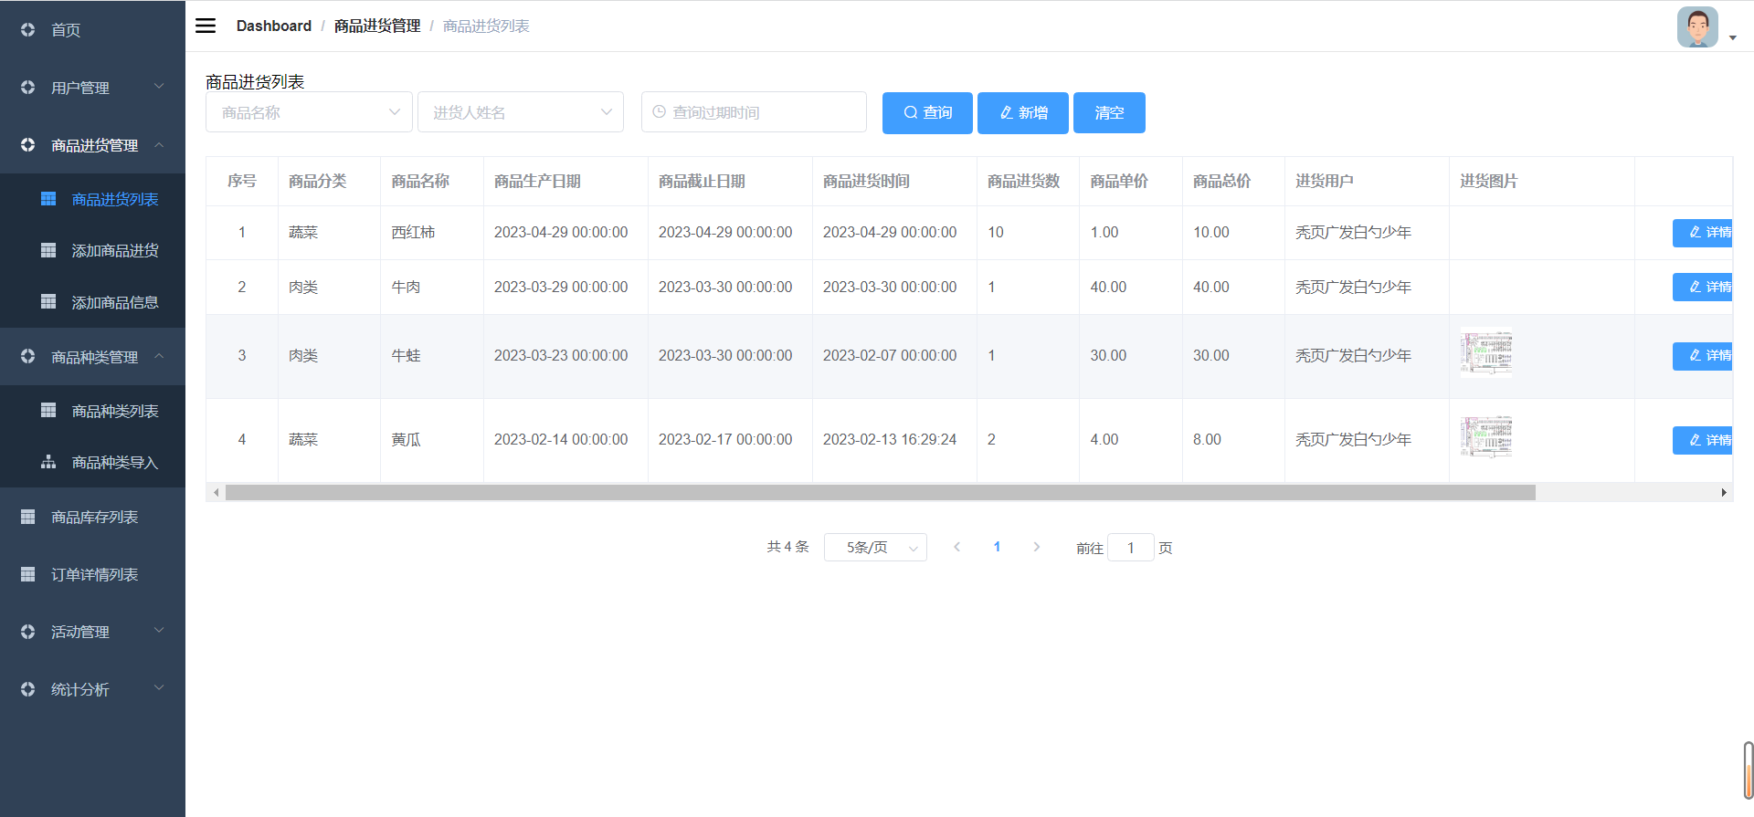Open the 进货人姓名 dropdown
The width and height of the screenshot is (1754, 817).
point(521,111)
